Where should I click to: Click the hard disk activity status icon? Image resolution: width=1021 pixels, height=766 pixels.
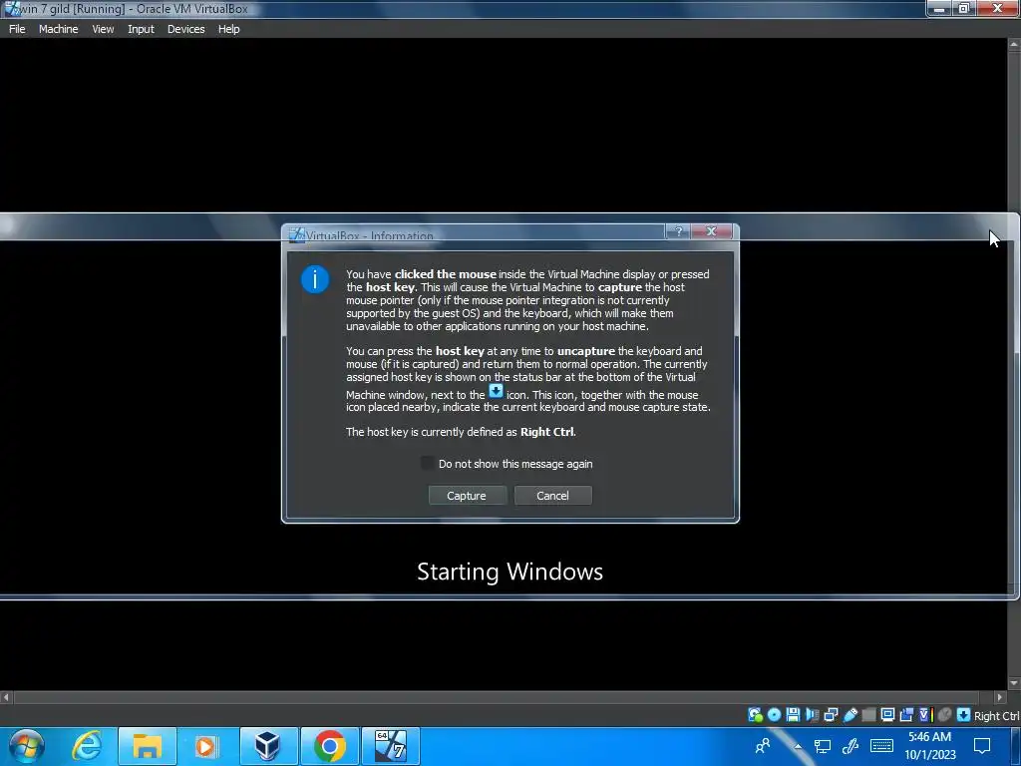755,714
